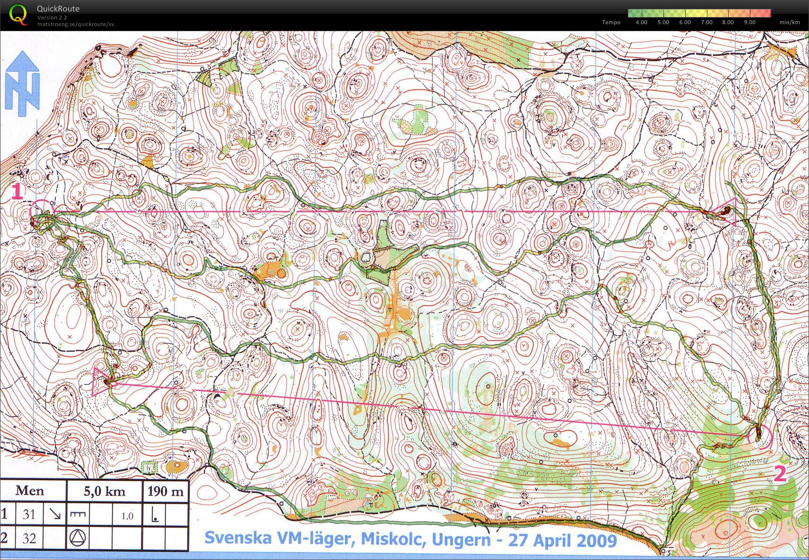Image resolution: width=809 pixels, height=560 pixels.
Task: Click control code 31 cell
Action: click(x=29, y=514)
